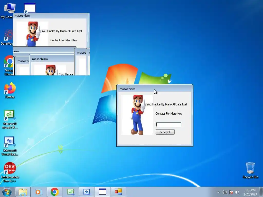Open the clock showing 3:12 PM
Screen dimensions: 263x197
pos(250,192)
